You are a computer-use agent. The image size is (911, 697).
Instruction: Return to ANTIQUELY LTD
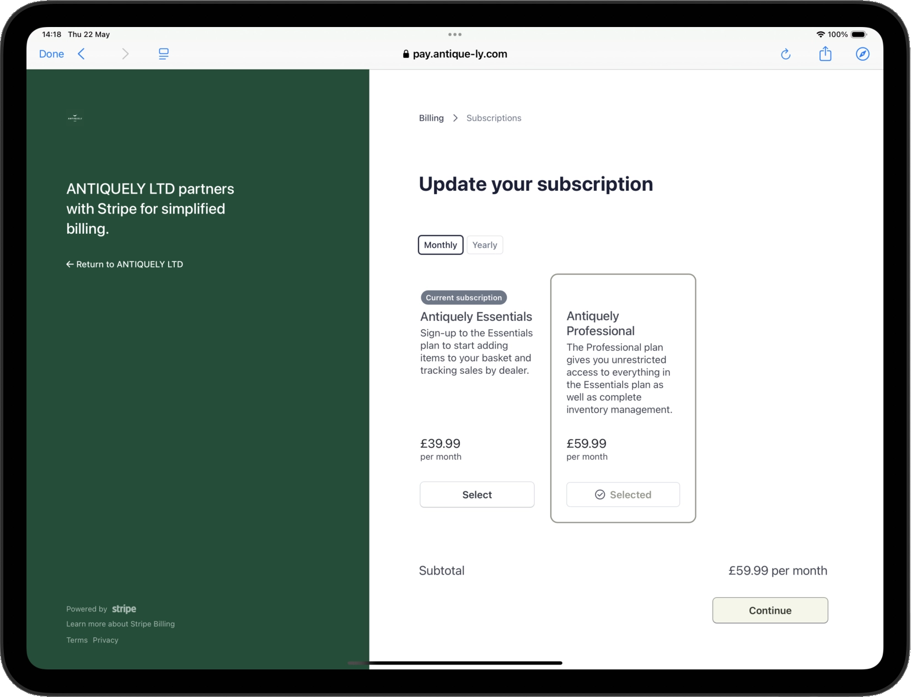(125, 264)
